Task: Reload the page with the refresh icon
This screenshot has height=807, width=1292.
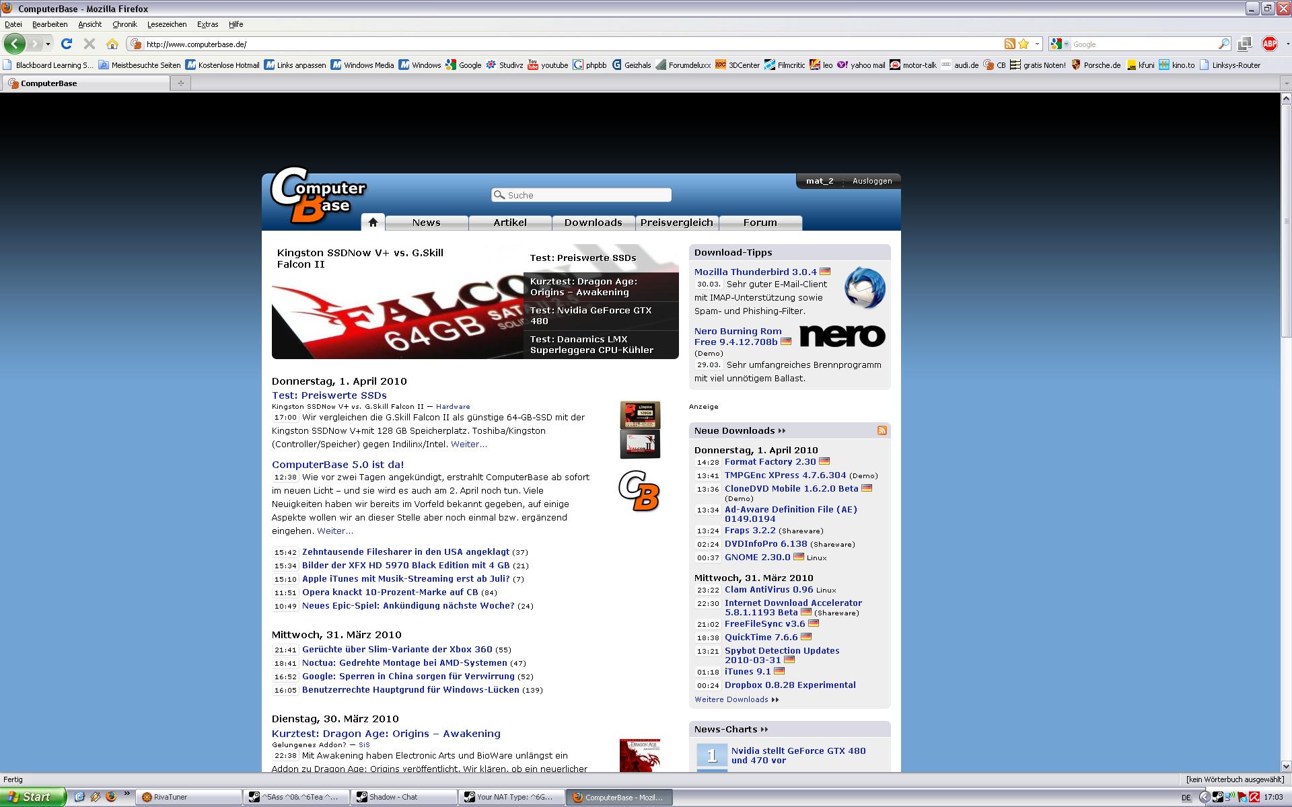Action: 66,44
